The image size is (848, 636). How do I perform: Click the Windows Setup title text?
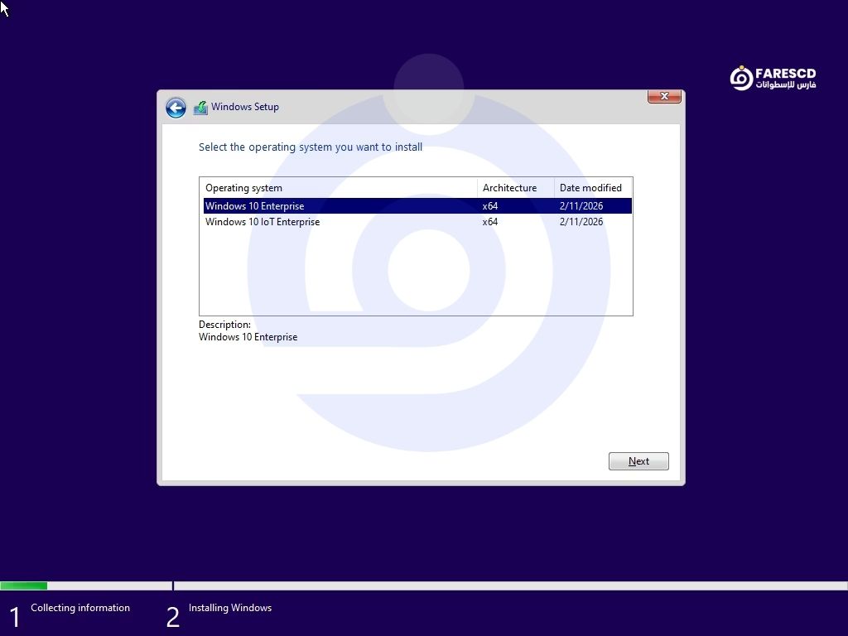[x=245, y=107]
